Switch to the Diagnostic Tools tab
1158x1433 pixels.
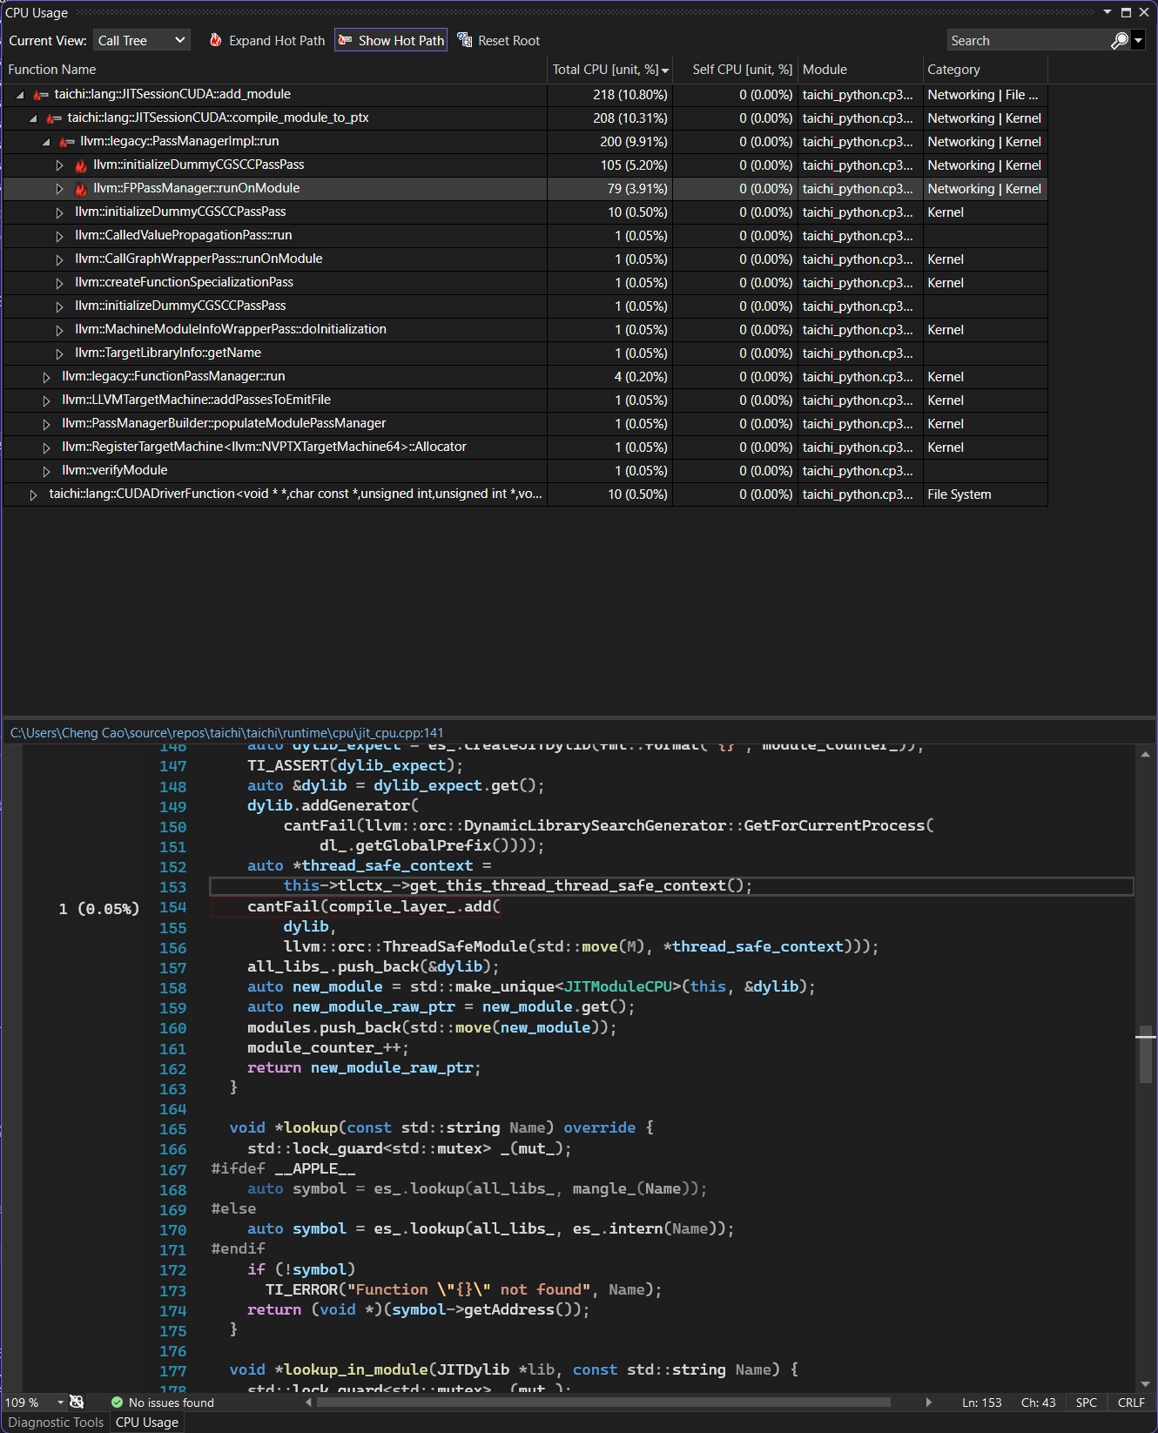click(56, 1422)
